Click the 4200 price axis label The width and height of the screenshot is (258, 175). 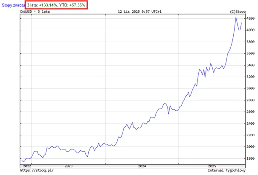coord(250,18)
